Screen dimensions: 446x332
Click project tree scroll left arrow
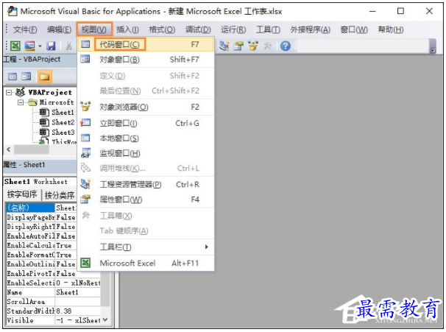[9, 149]
